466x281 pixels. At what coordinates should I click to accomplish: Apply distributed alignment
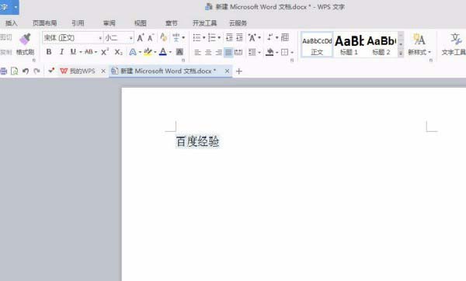click(238, 53)
